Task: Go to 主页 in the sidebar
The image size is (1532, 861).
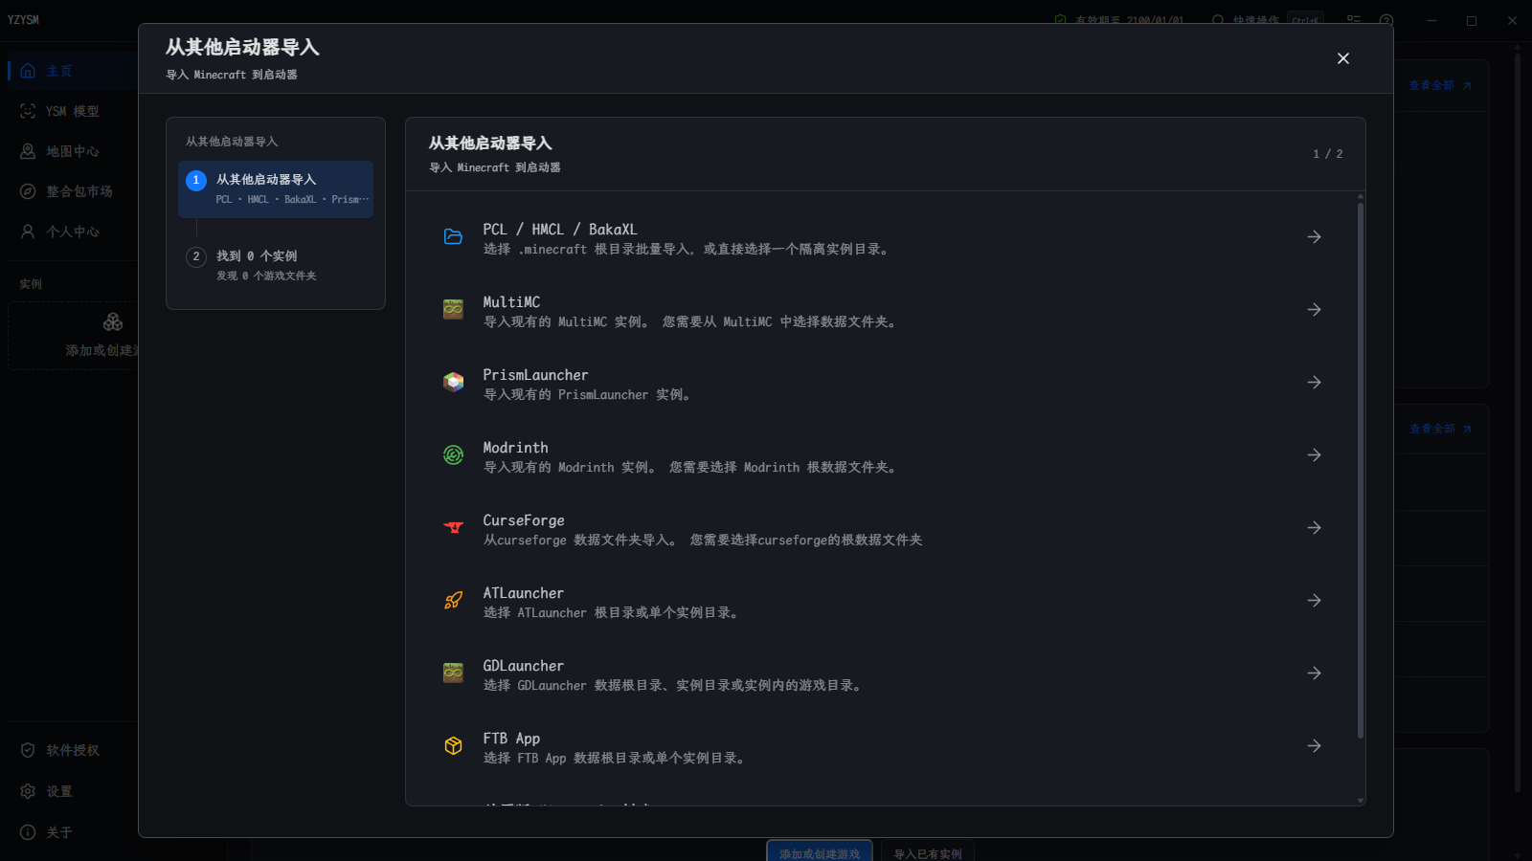Action: coord(58,71)
